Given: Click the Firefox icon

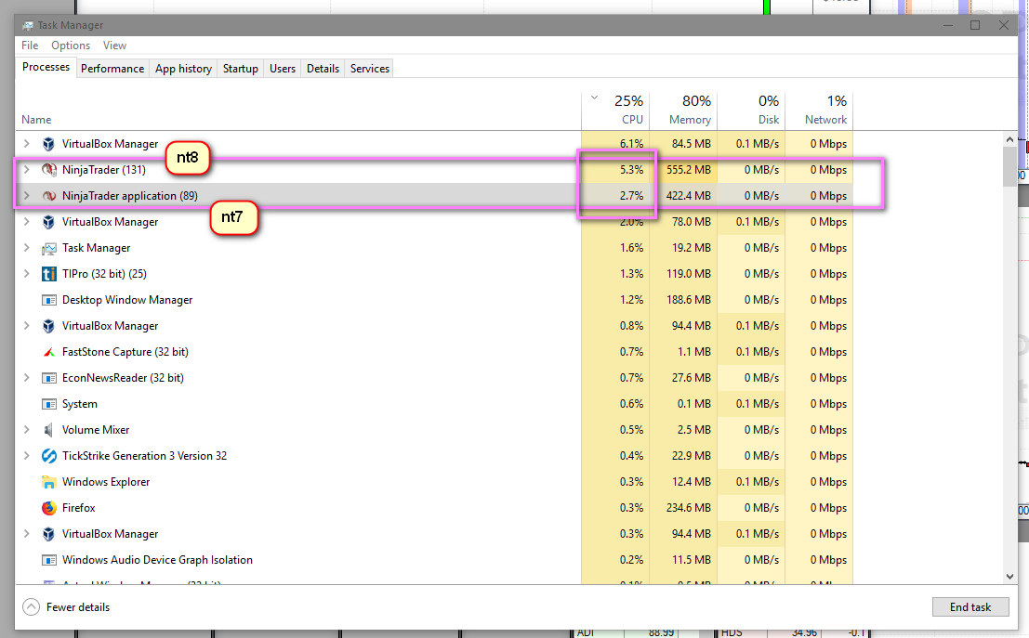Looking at the screenshot, I should (x=48, y=508).
